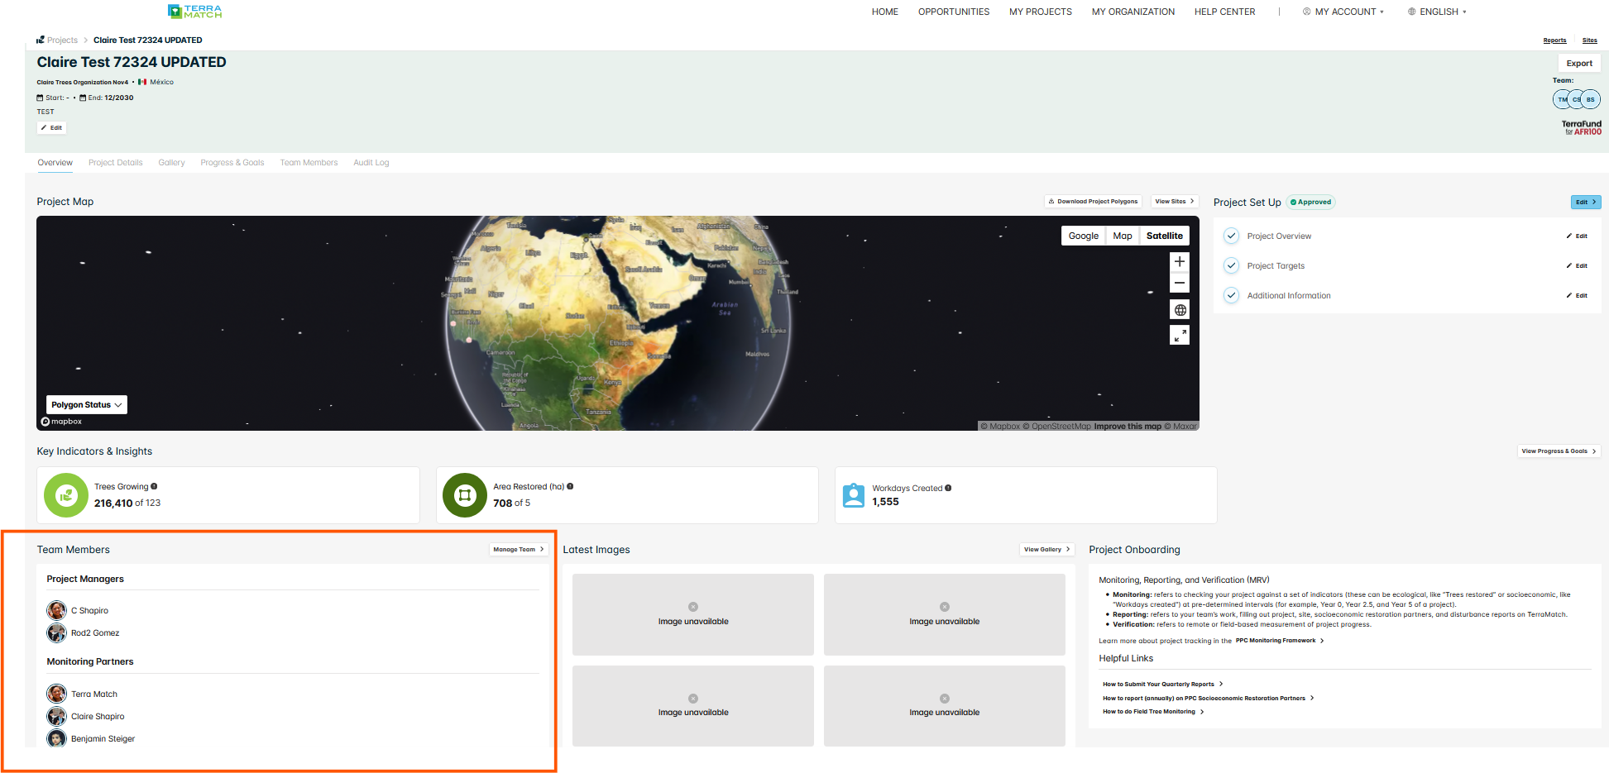Click the Area Restored dark green icon

[465, 495]
